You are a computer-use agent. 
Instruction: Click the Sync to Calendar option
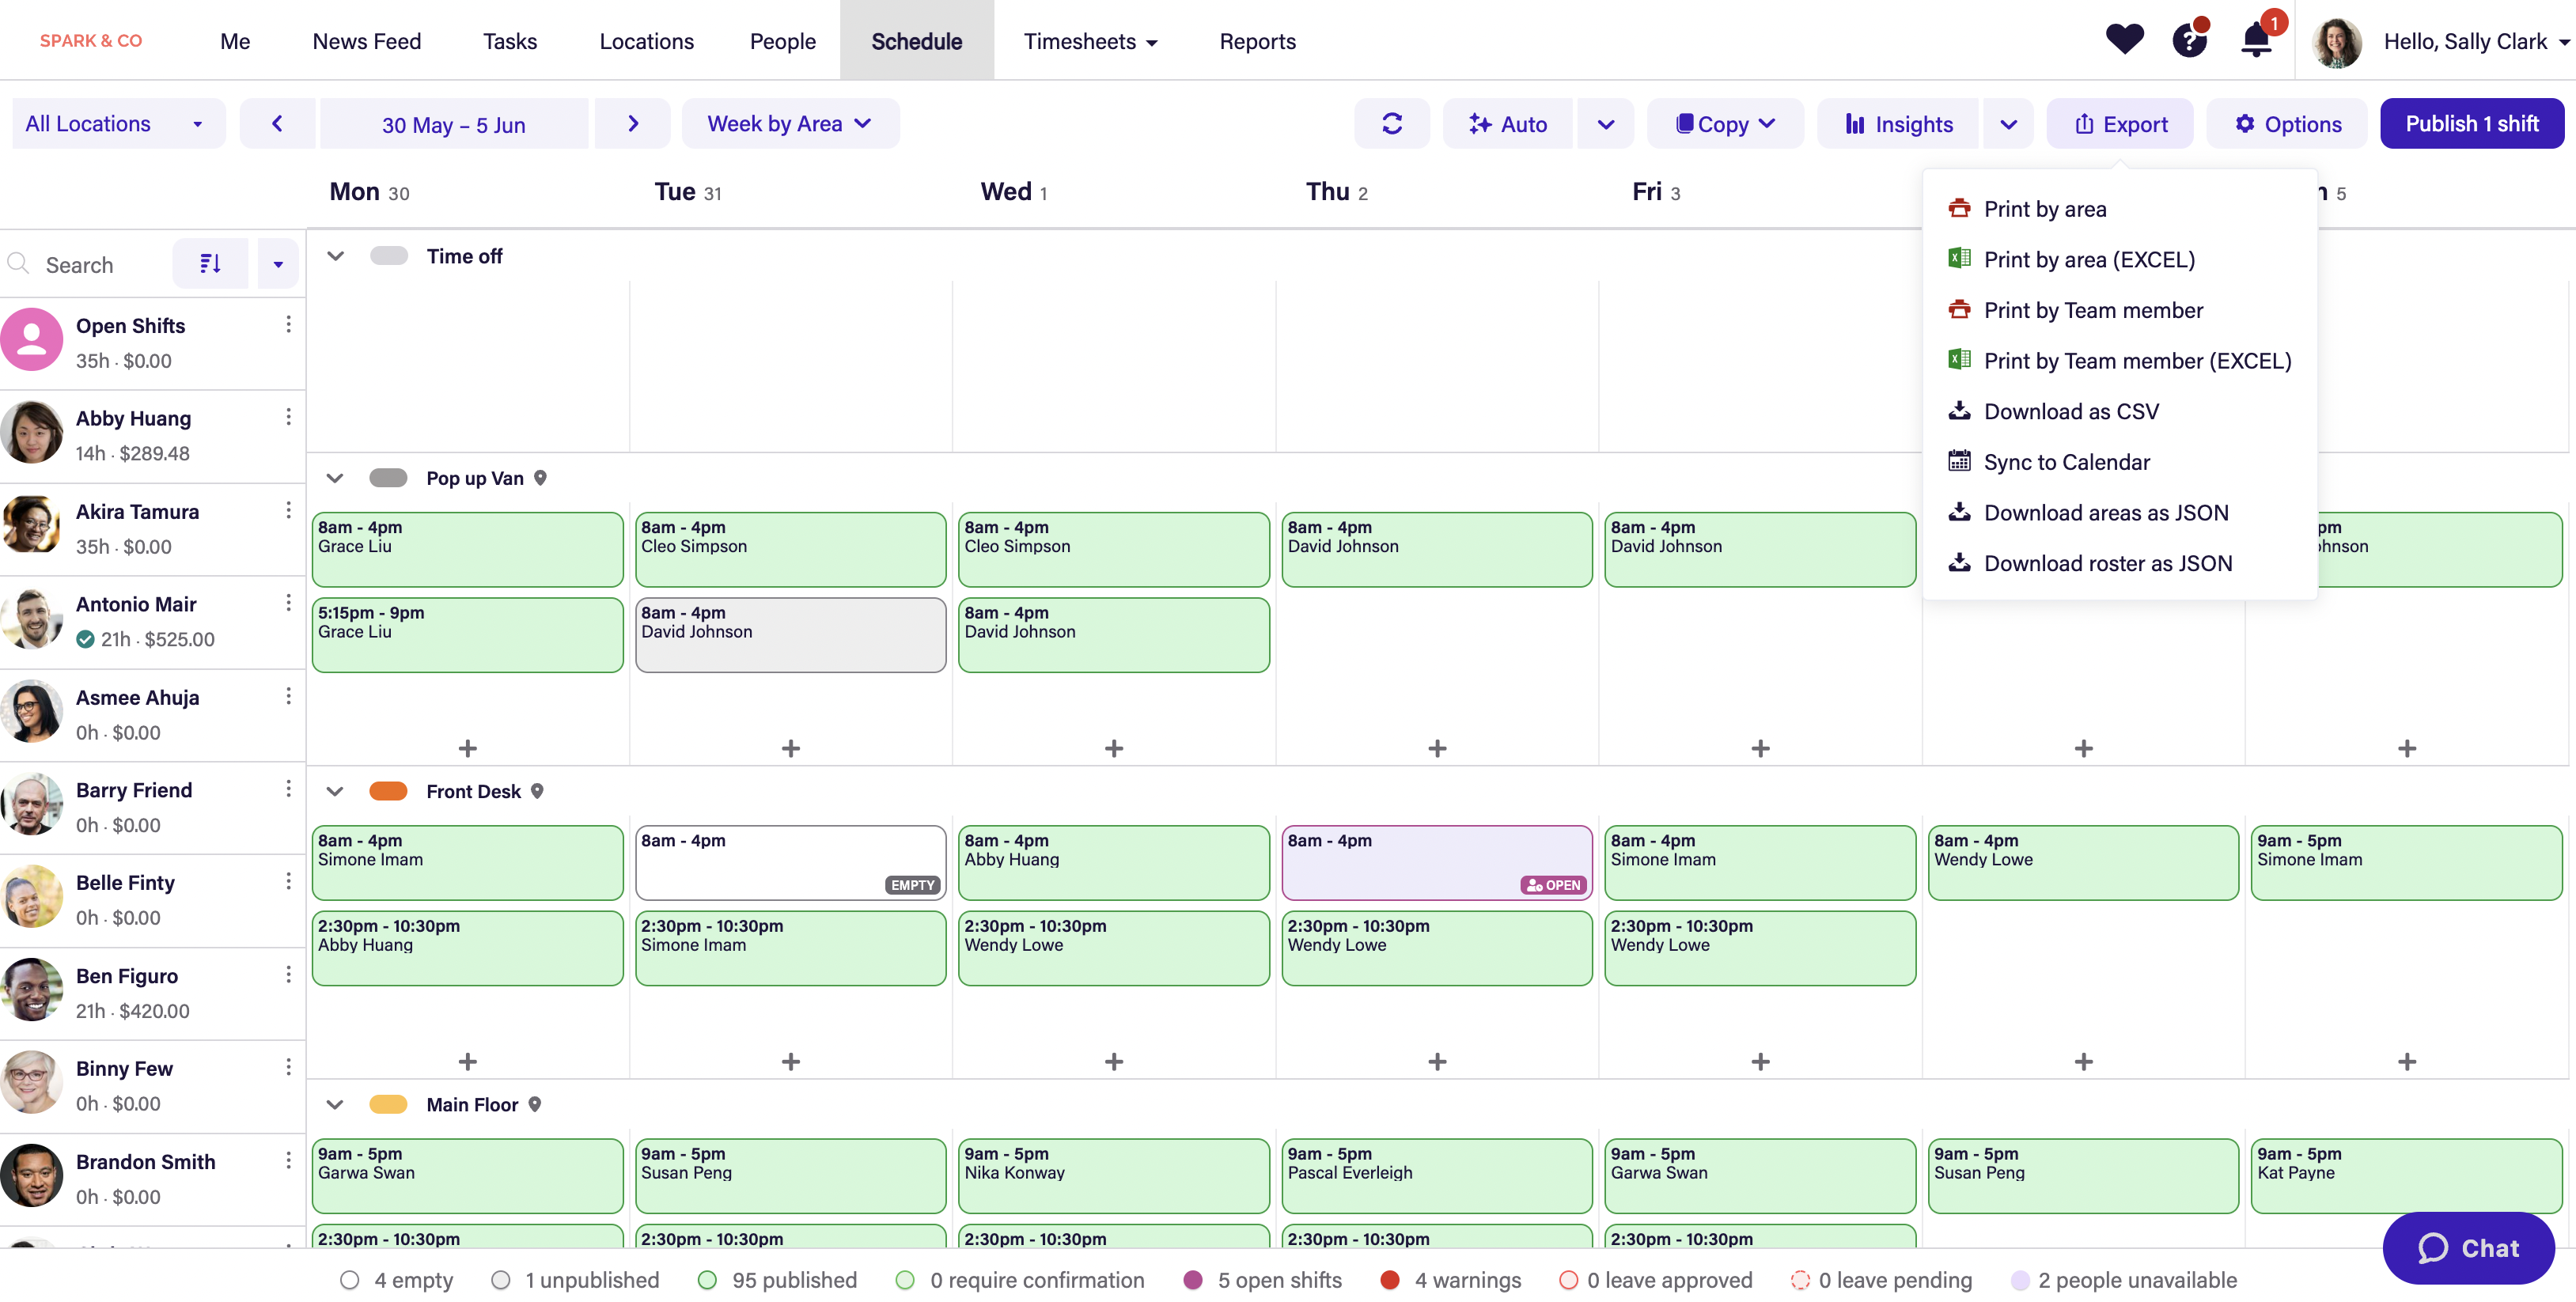click(2119, 461)
